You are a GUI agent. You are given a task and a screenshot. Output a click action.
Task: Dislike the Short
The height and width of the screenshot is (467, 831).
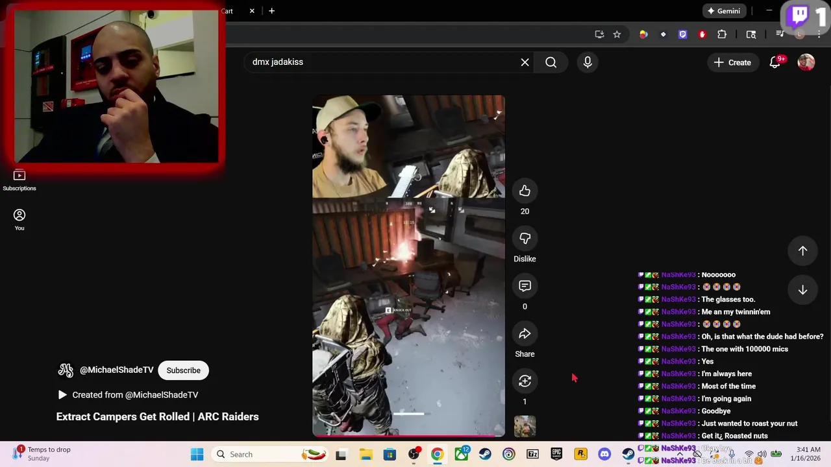(x=525, y=238)
